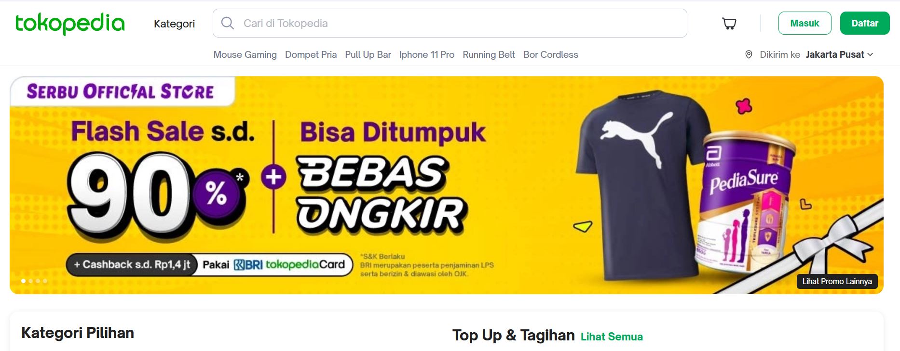This screenshot has height=351, width=900.
Task: Open Lihat Semua next to Top Up
Action: 612,337
